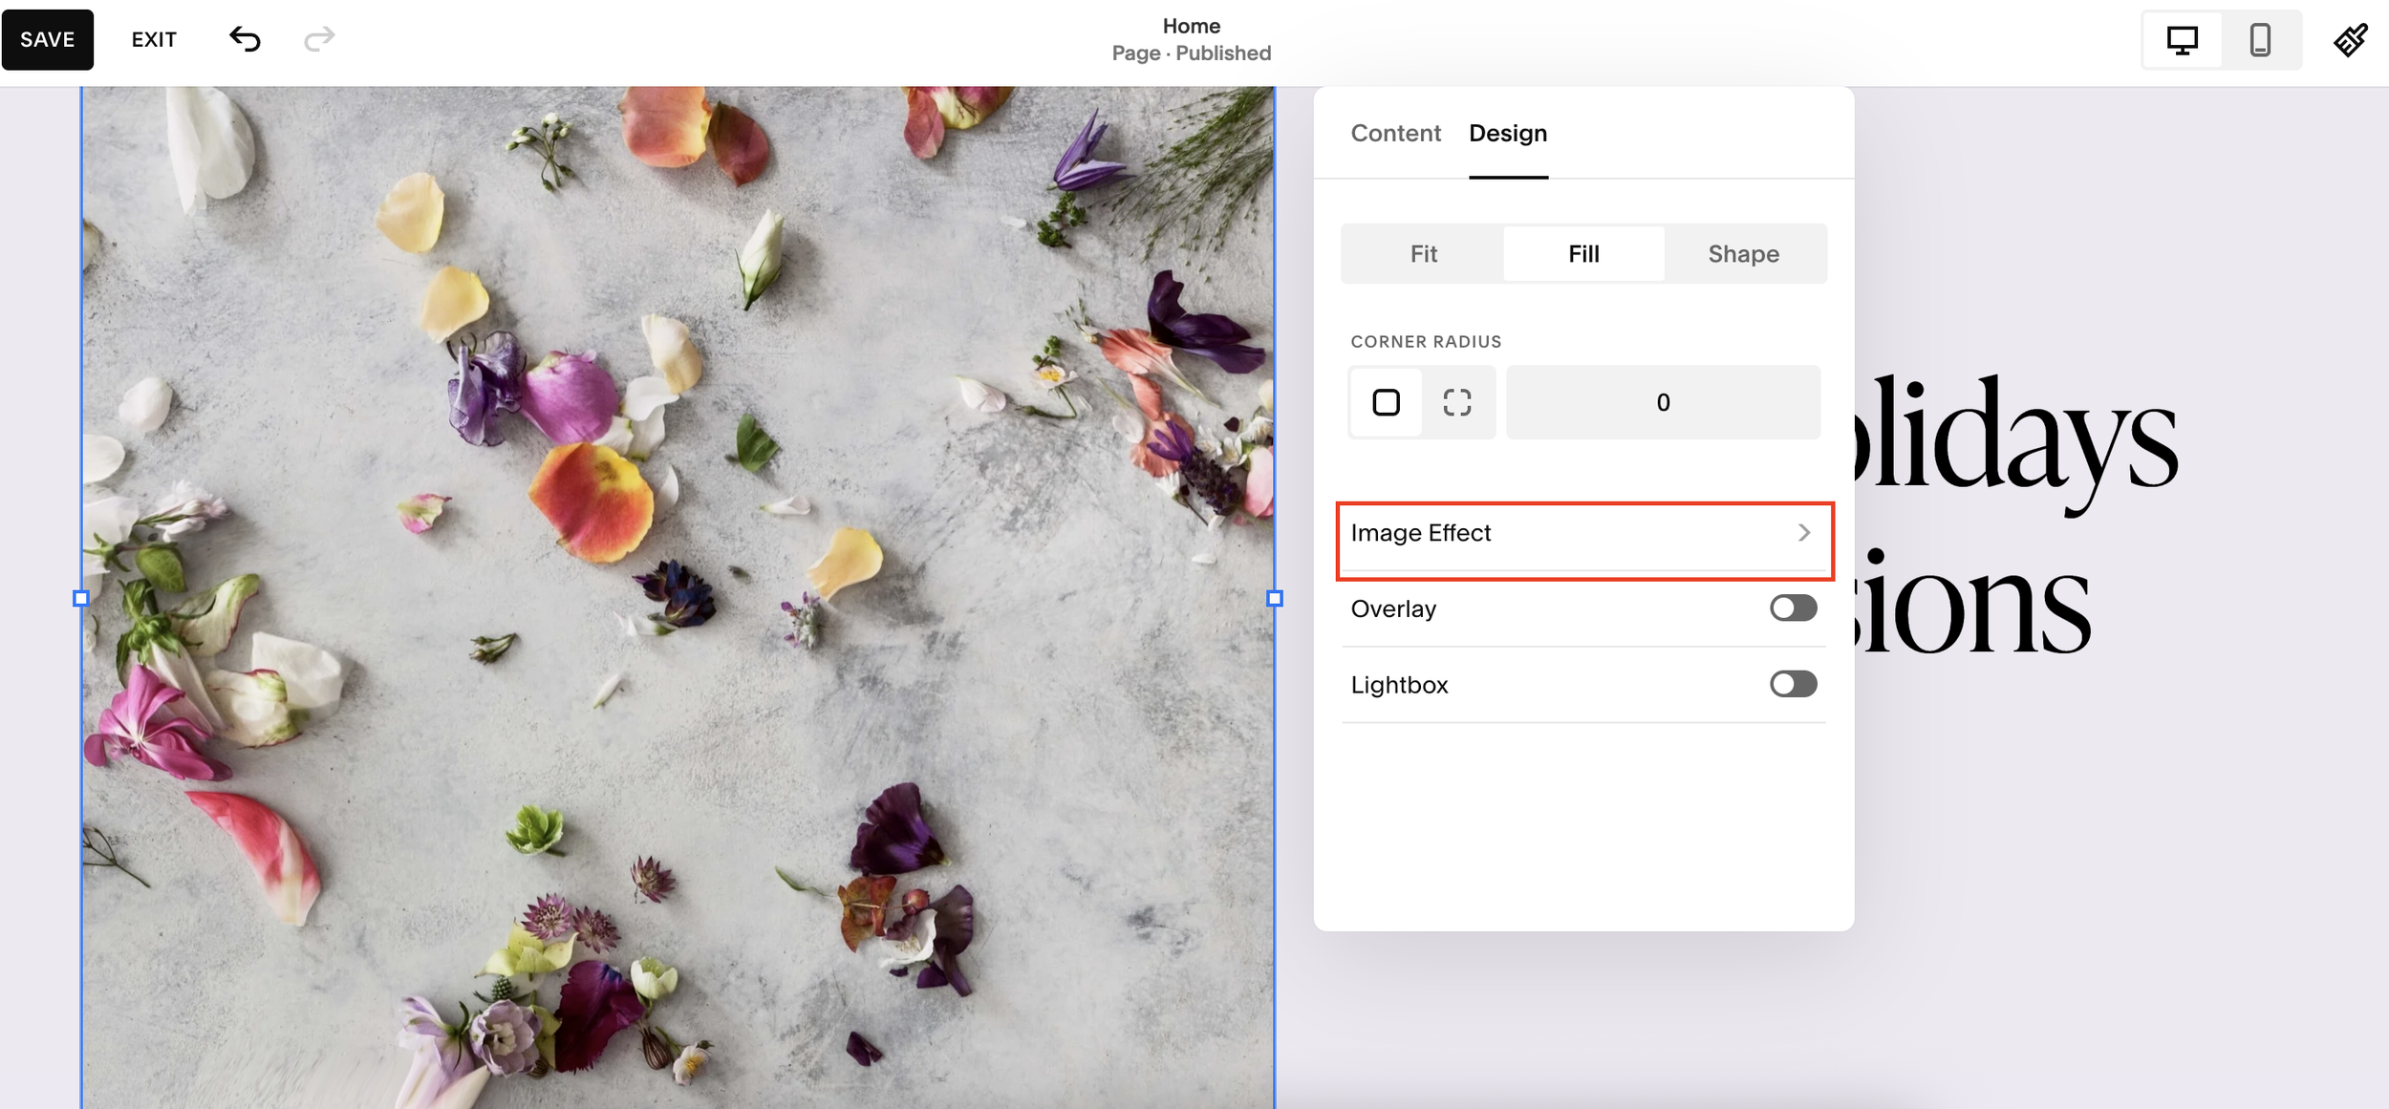This screenshot has width=2389, height=1109.
Task: Click the undo arrow icon
Action: point(245,39)
